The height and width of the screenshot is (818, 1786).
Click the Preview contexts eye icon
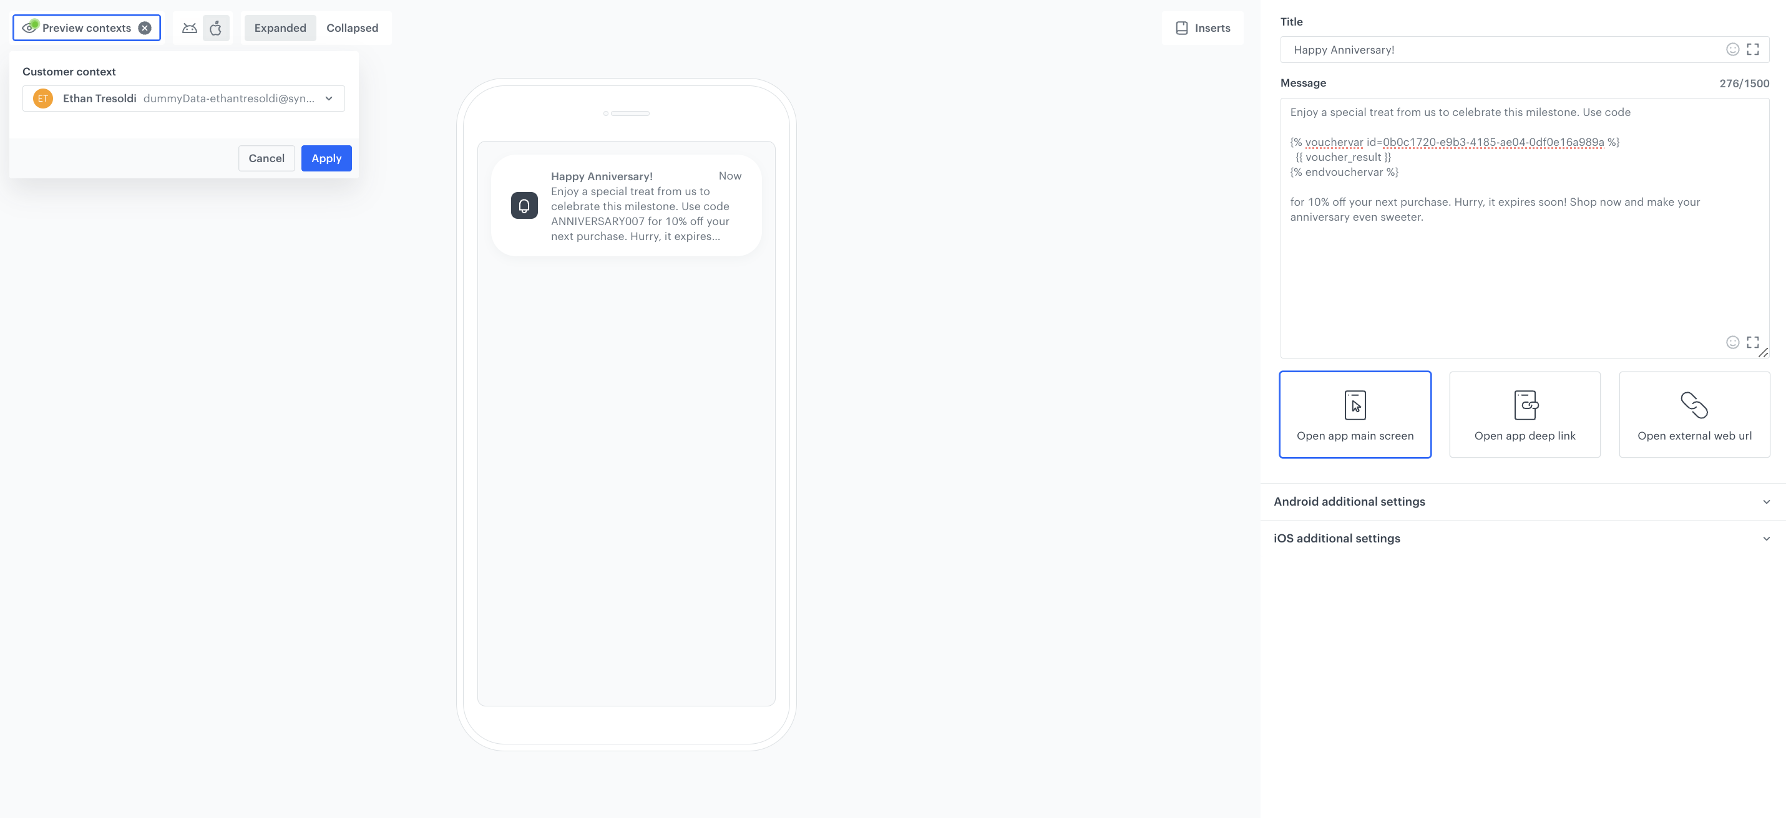[29, 27]
